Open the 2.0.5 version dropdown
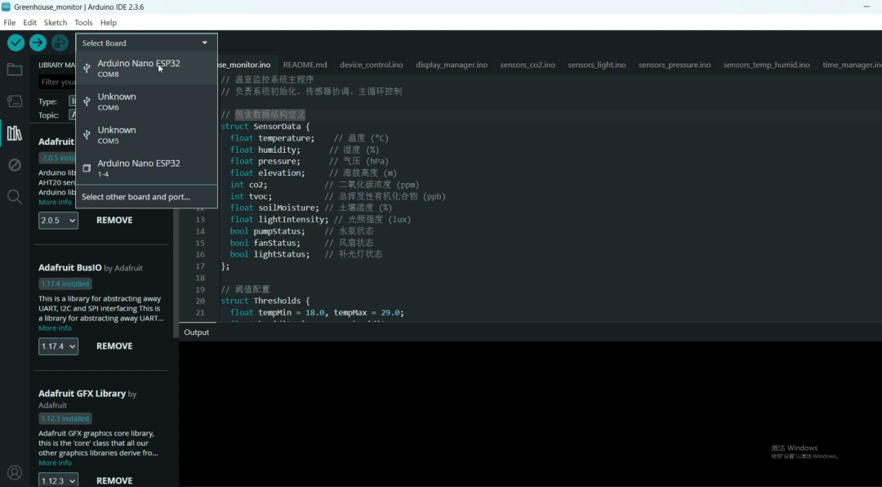 click(58, 220)
